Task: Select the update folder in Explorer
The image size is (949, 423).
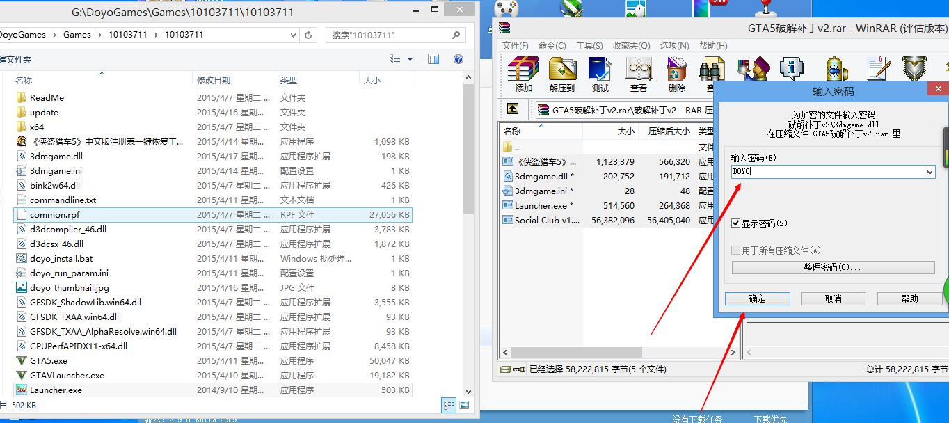Action: 44,113
